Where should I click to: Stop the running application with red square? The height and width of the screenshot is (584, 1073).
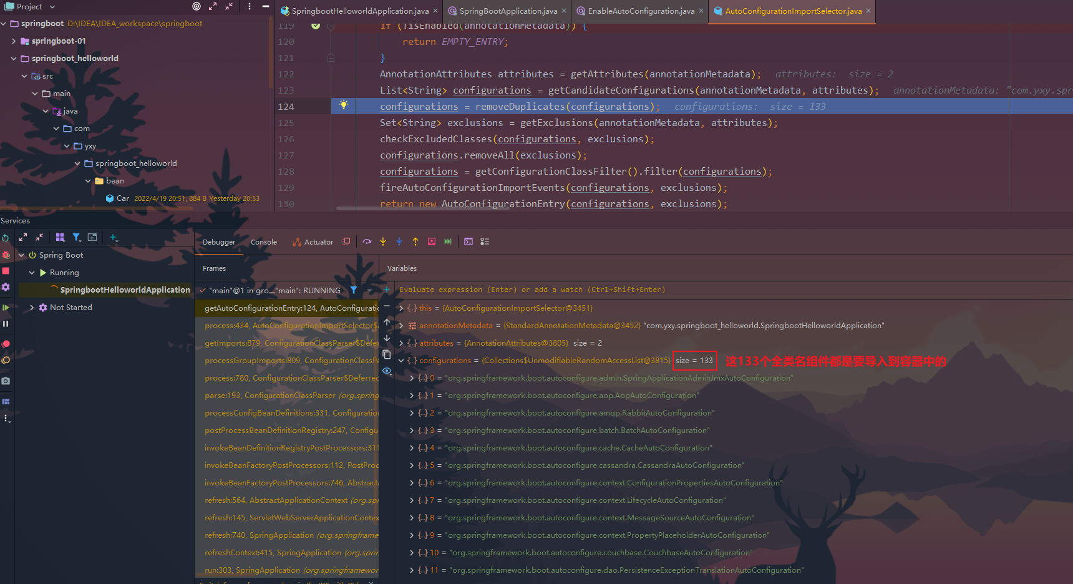pyautogui.click(x=6, y=271)
